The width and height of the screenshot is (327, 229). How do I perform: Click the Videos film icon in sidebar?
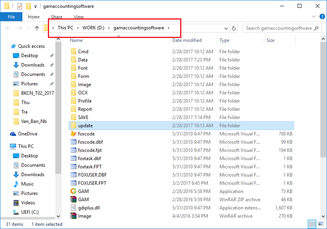(x=16, y=203)
